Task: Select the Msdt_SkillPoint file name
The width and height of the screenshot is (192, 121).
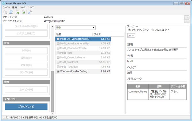Action: pos(69,62)
